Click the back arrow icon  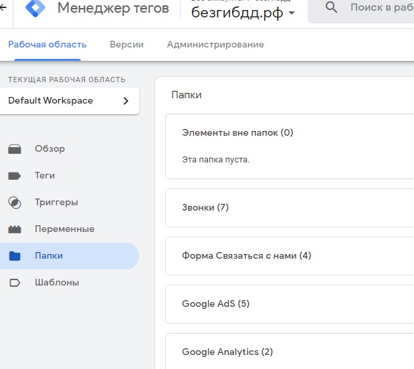[3, 7]
